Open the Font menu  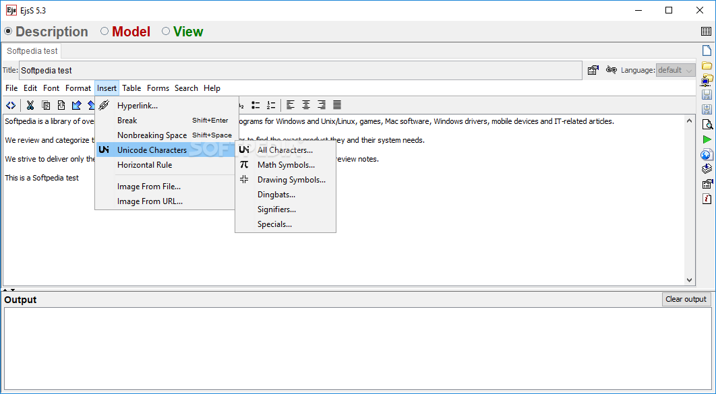pos(51,88)
